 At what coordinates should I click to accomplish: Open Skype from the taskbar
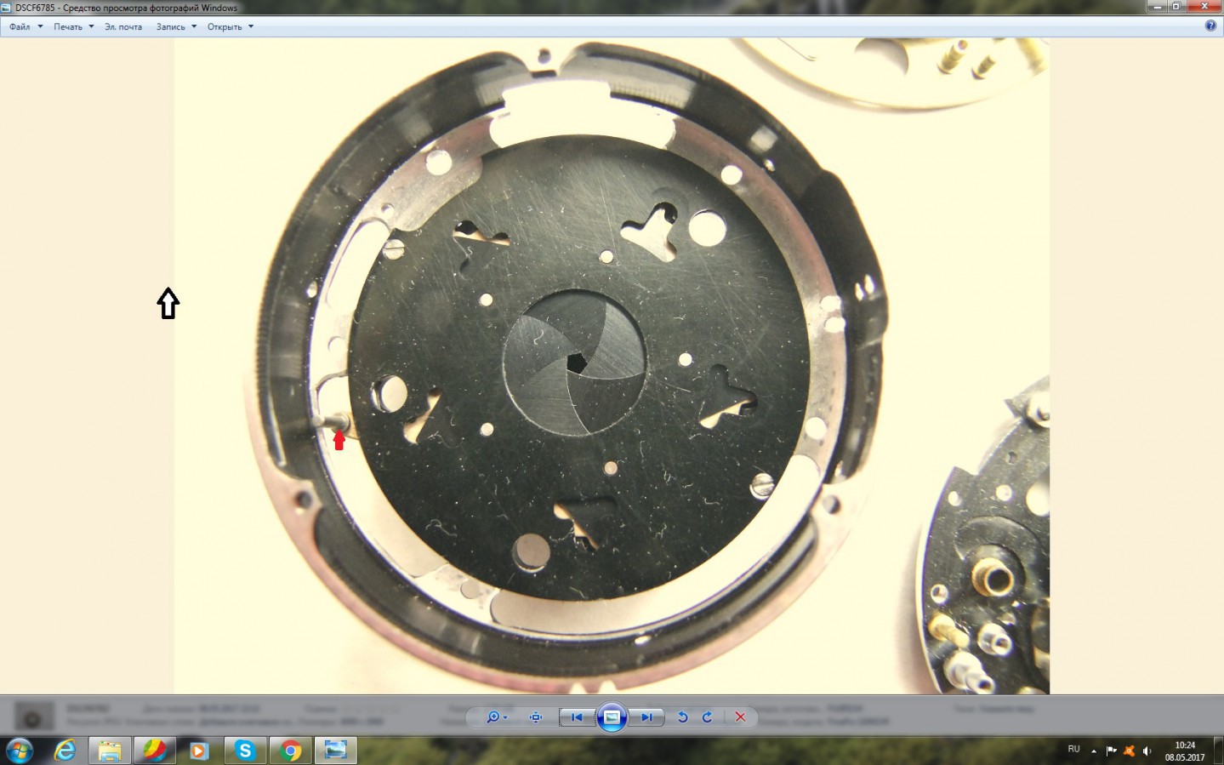(x=245, y=751)
